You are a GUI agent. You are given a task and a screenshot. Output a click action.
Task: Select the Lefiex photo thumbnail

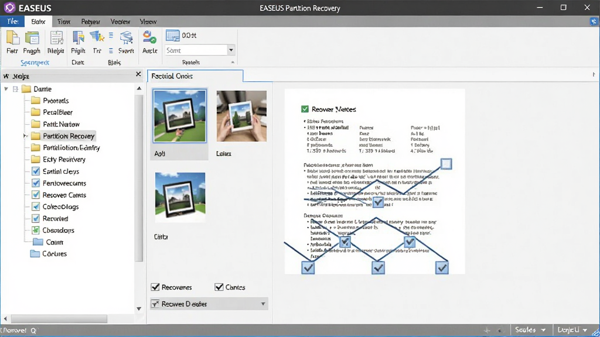point(241,116)
